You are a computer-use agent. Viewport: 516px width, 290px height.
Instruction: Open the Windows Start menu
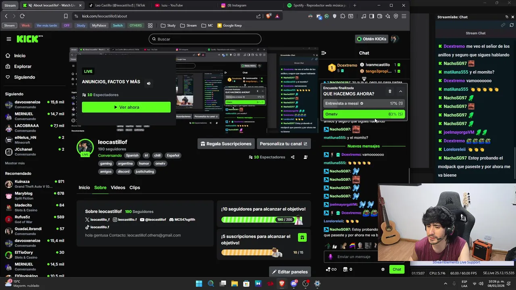[x=199, y=284]
